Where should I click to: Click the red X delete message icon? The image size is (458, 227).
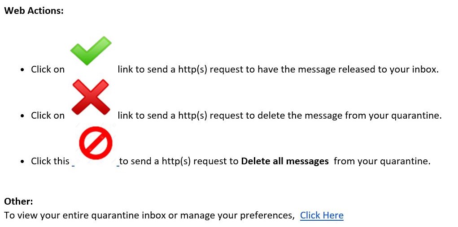[91, 97]
